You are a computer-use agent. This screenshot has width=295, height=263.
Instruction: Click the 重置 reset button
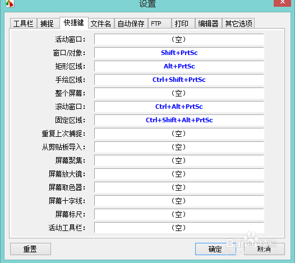30,249
